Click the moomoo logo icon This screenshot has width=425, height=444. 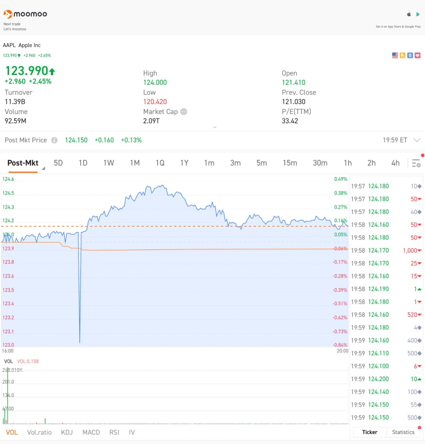tap(8, 14)
